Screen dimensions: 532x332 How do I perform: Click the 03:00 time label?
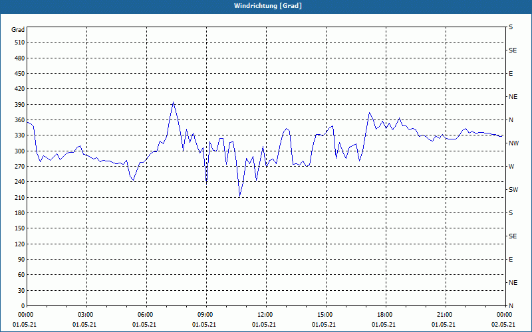[x=85, y=315]
